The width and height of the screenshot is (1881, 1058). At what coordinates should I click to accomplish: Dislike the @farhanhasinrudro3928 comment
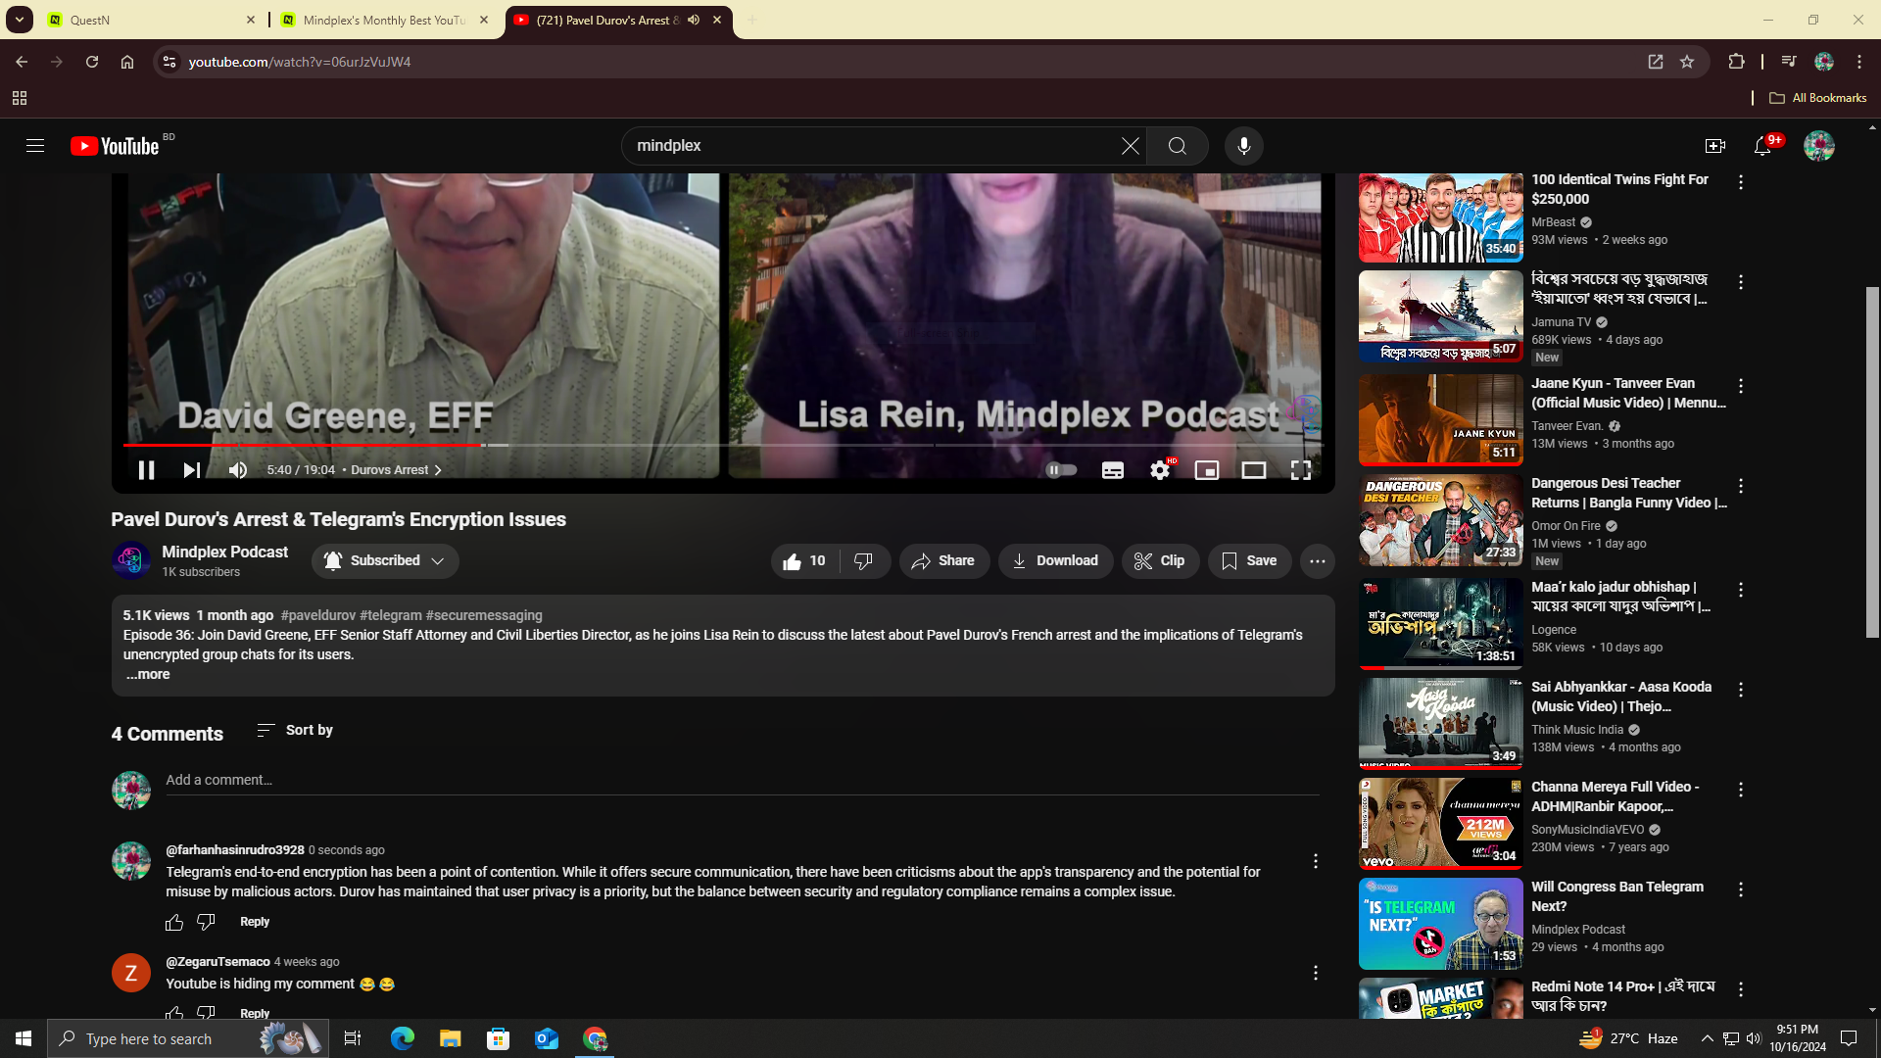tap(206, 923)
